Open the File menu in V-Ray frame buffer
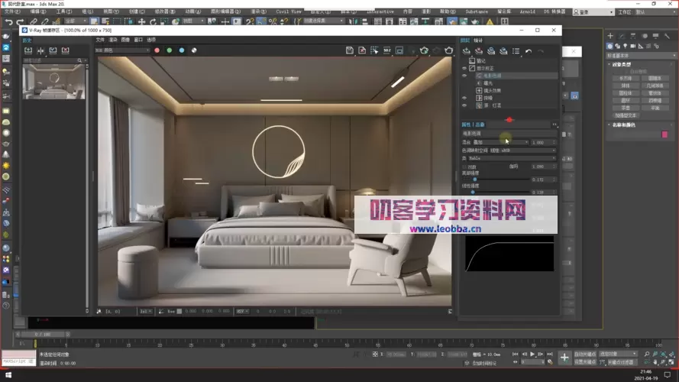The image size is (679, 382). pyautogui.click(x=100, y=40)
